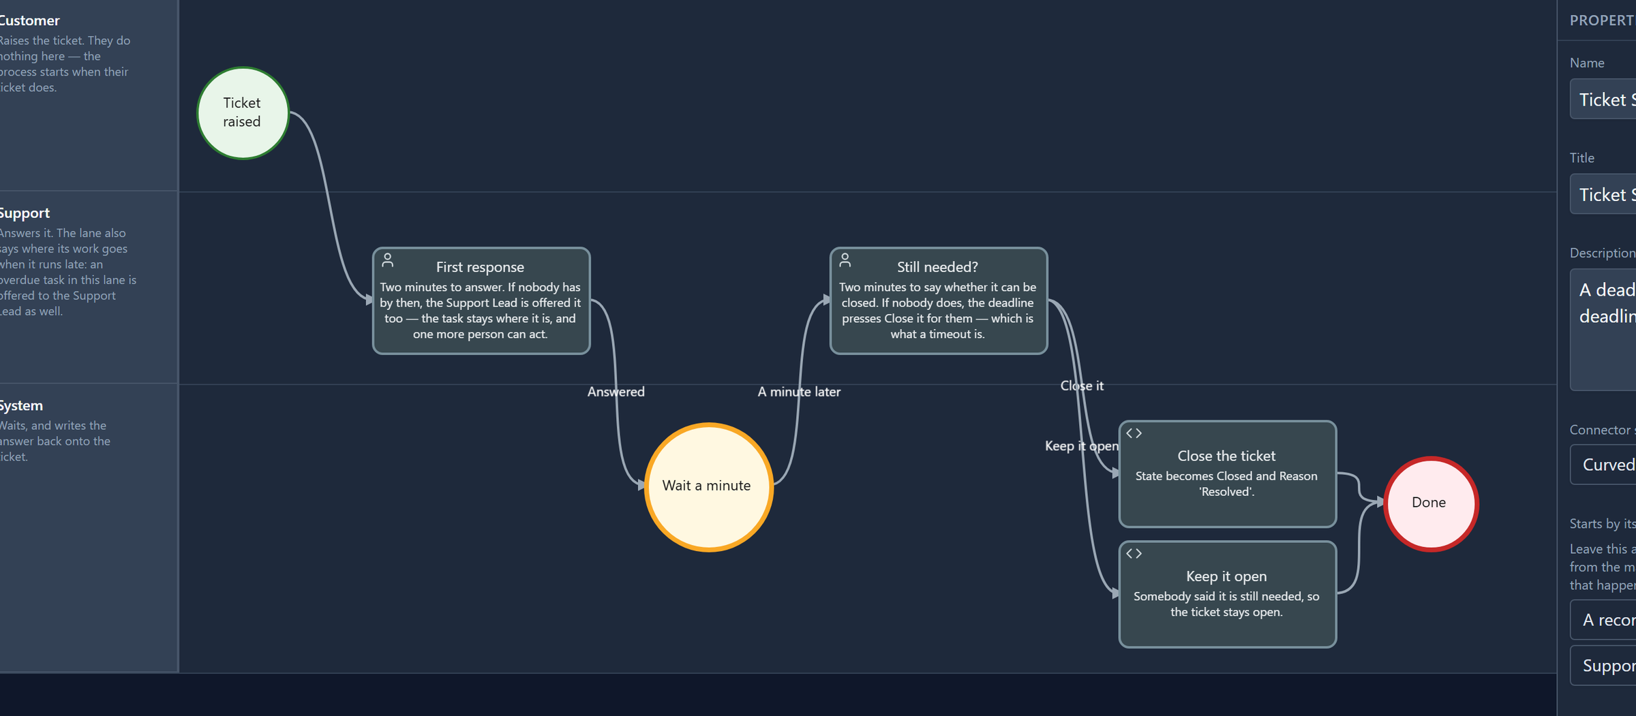Click the Answered connector label
1636x716 pixels.
click(x=616, y=392)
